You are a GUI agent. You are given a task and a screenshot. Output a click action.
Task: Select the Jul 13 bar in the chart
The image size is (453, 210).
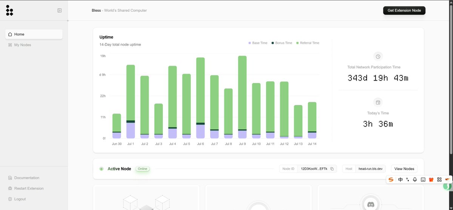(x=298, y=122)
